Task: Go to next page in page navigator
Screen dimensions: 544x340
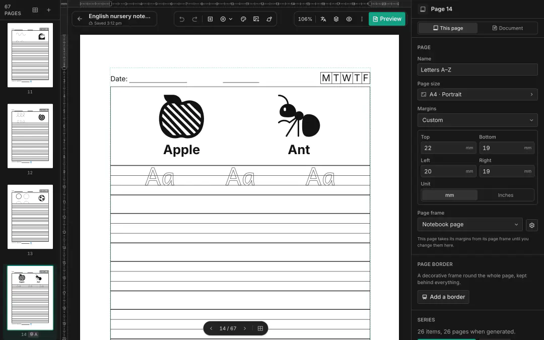Action: (245, 328)
